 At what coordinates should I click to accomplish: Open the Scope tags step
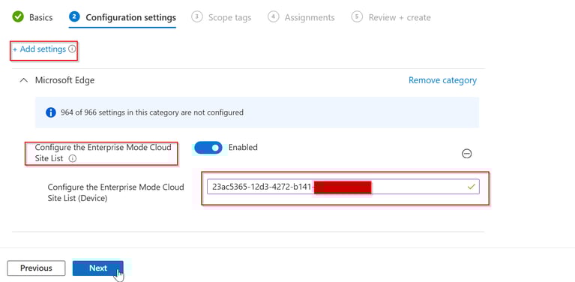229,17
